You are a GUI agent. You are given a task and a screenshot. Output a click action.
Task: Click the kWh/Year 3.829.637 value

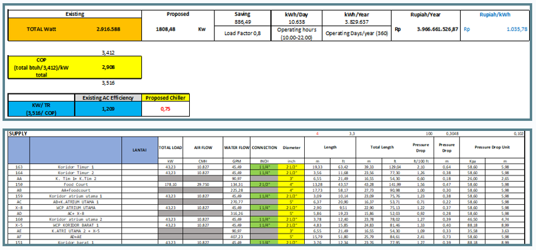point(356,22)
